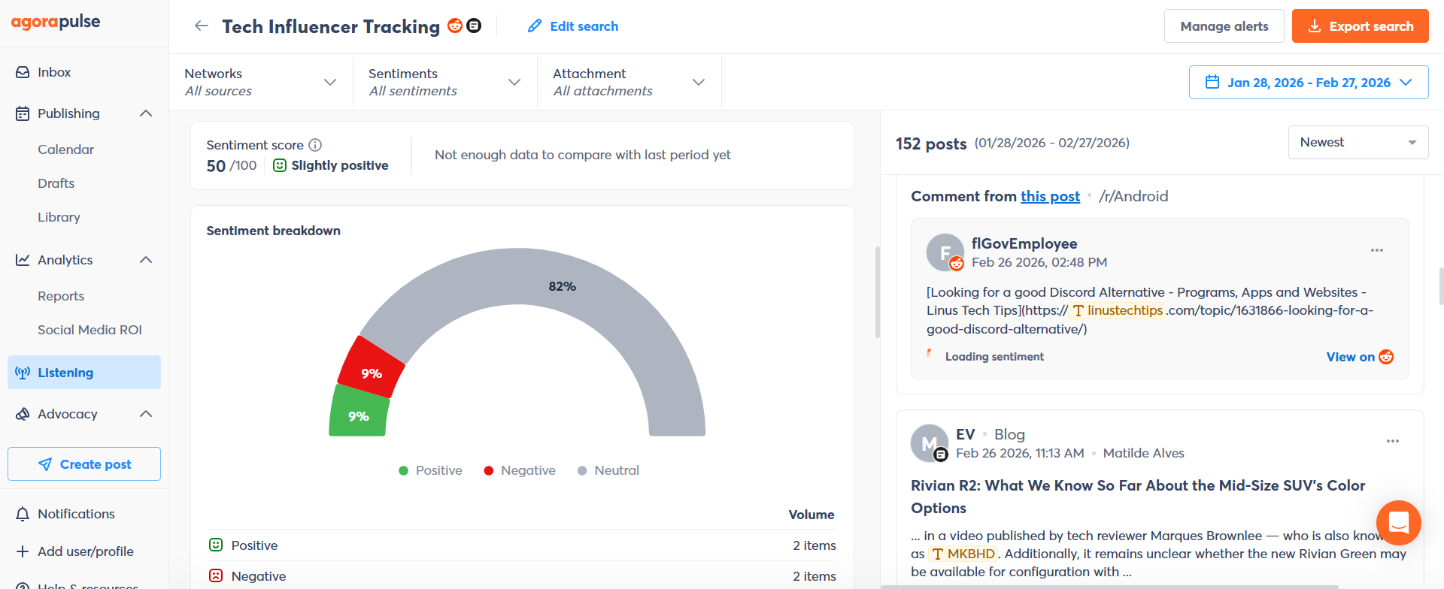Click the gray 82% neutral gauge segment

pyautogui.click(x=563, y=286)
